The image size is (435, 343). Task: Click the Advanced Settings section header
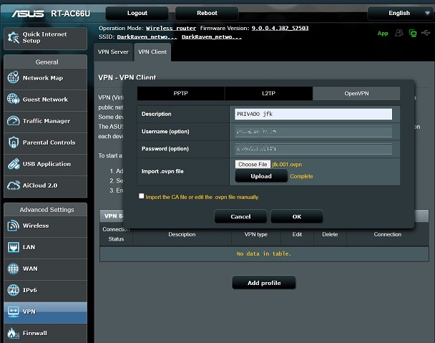(47, 210)
